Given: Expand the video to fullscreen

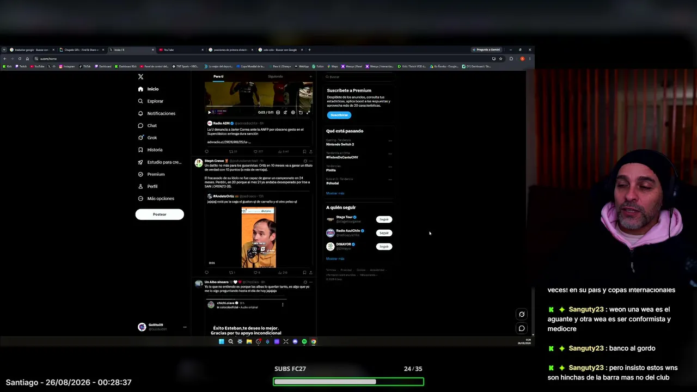Looking at the screenshot, I should coord(308,113).
